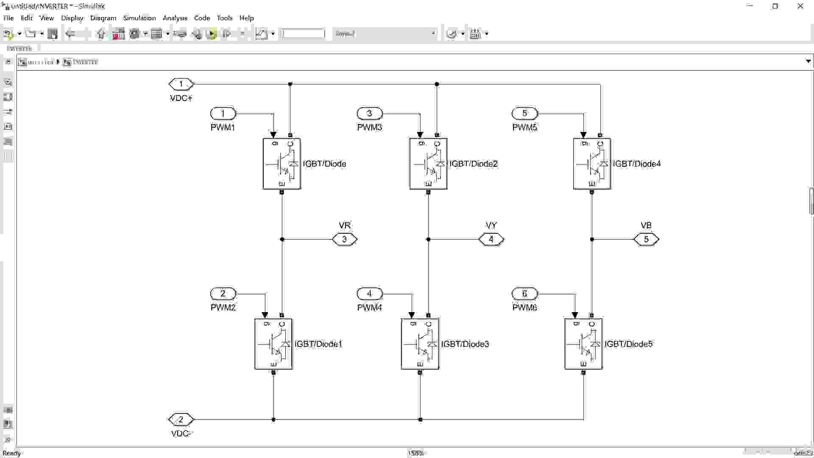Select the INVERTER model tab
This screenshot has height=458, width=814.
[20, 49]
